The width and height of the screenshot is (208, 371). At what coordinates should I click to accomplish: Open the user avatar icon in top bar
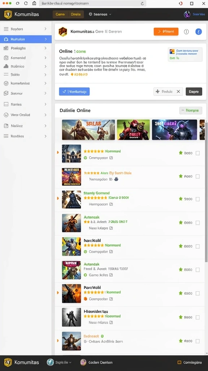point(187,14)
